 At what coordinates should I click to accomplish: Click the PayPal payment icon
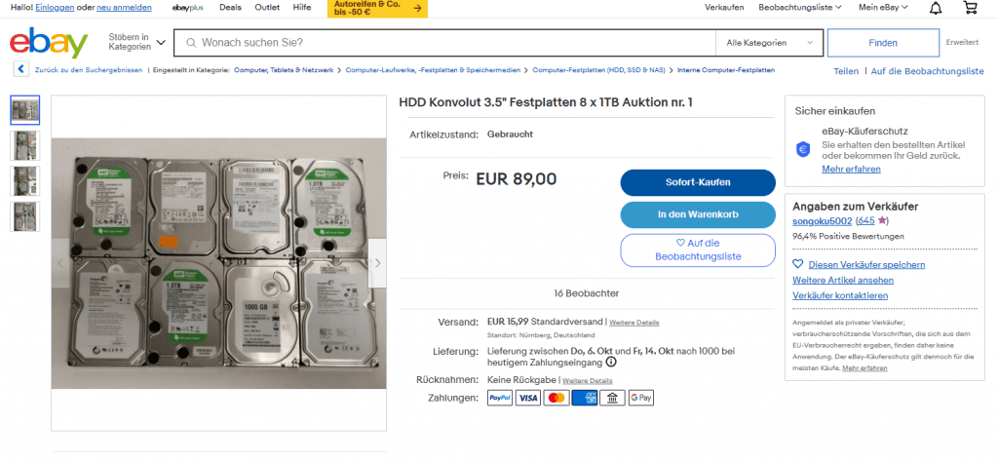click(x=499, y=398)
